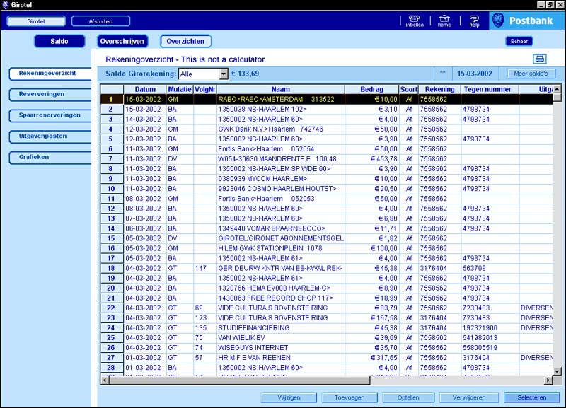Switch to the Overschrijven tab
The height and width of the screenshot is (408, 566).
tap(122, 41)
